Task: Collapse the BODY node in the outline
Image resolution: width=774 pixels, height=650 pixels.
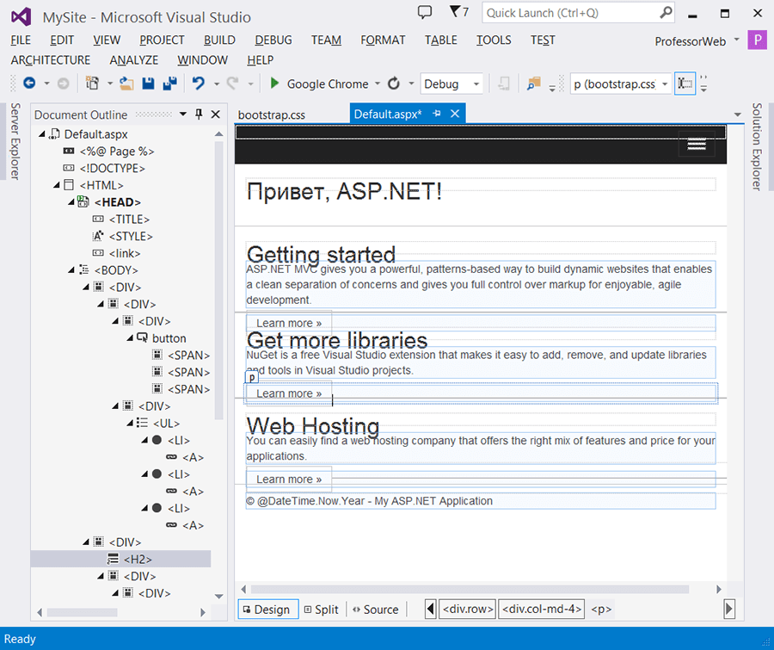Action: pyautogui.click(x=71, y=269)
